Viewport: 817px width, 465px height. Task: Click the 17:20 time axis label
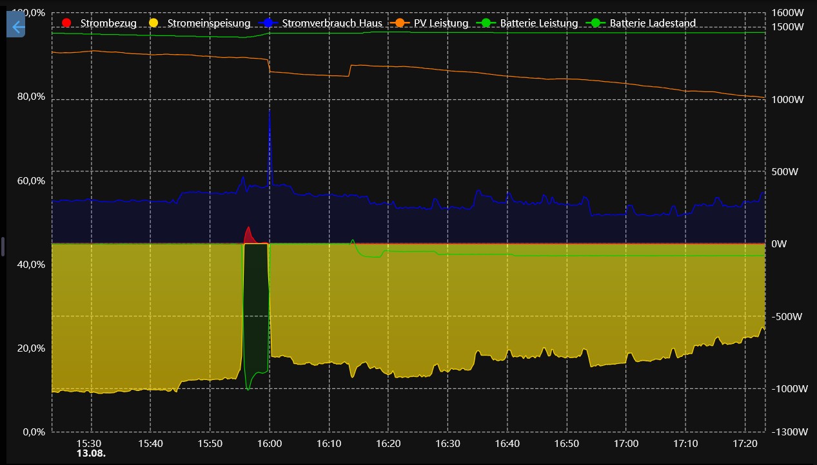point(745,444)
